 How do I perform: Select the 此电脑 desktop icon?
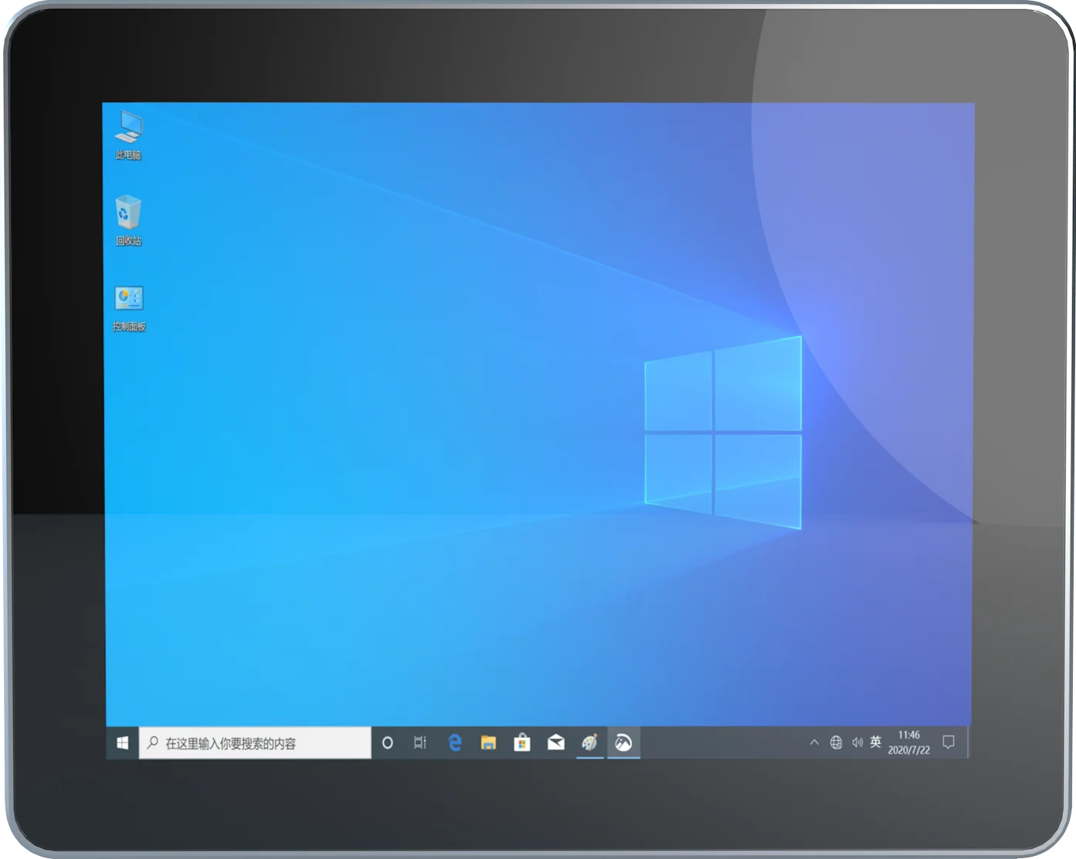click(128, 136)
